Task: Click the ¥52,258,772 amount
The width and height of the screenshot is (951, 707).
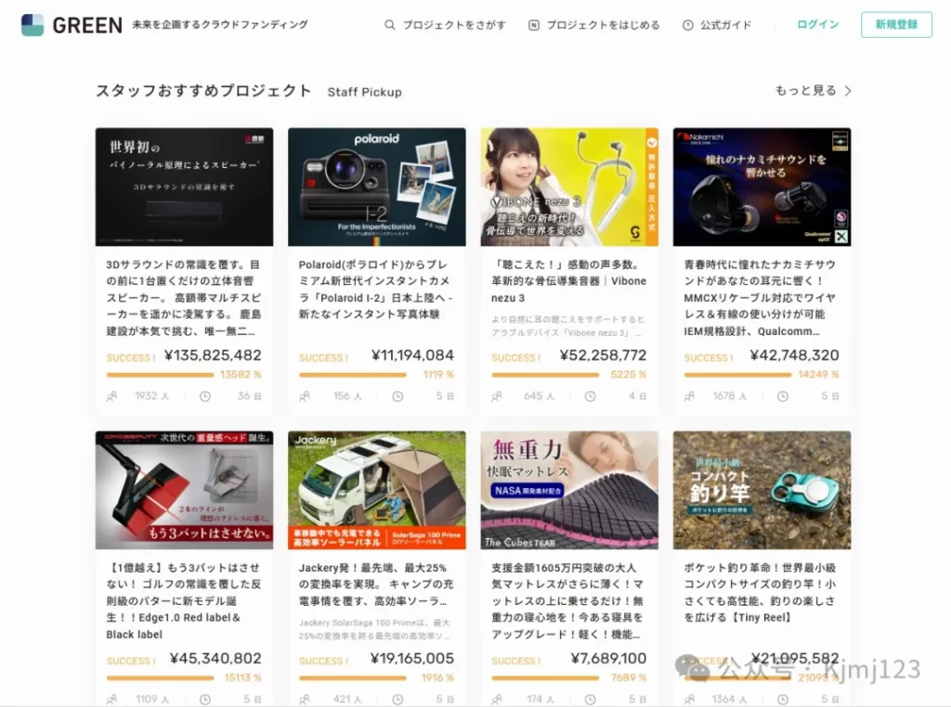Action: click(x=603, y=355)
